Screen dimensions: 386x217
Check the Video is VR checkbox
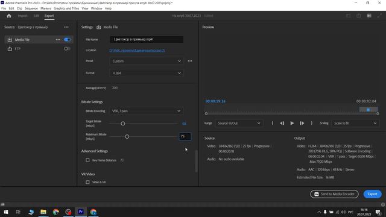pyautogui.click(x=87, y=182)
